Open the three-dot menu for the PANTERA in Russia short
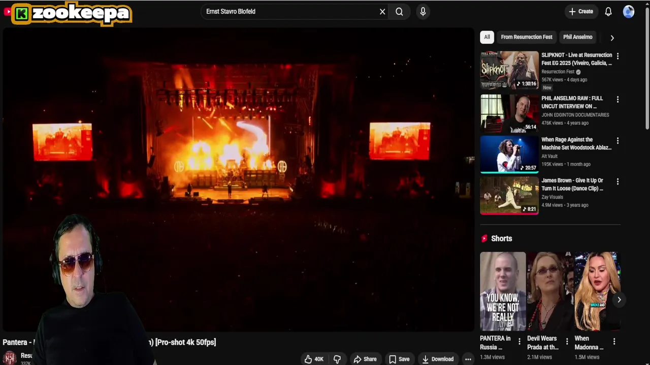The width and height of the screenshot is (650, 365). click(519, 342)
